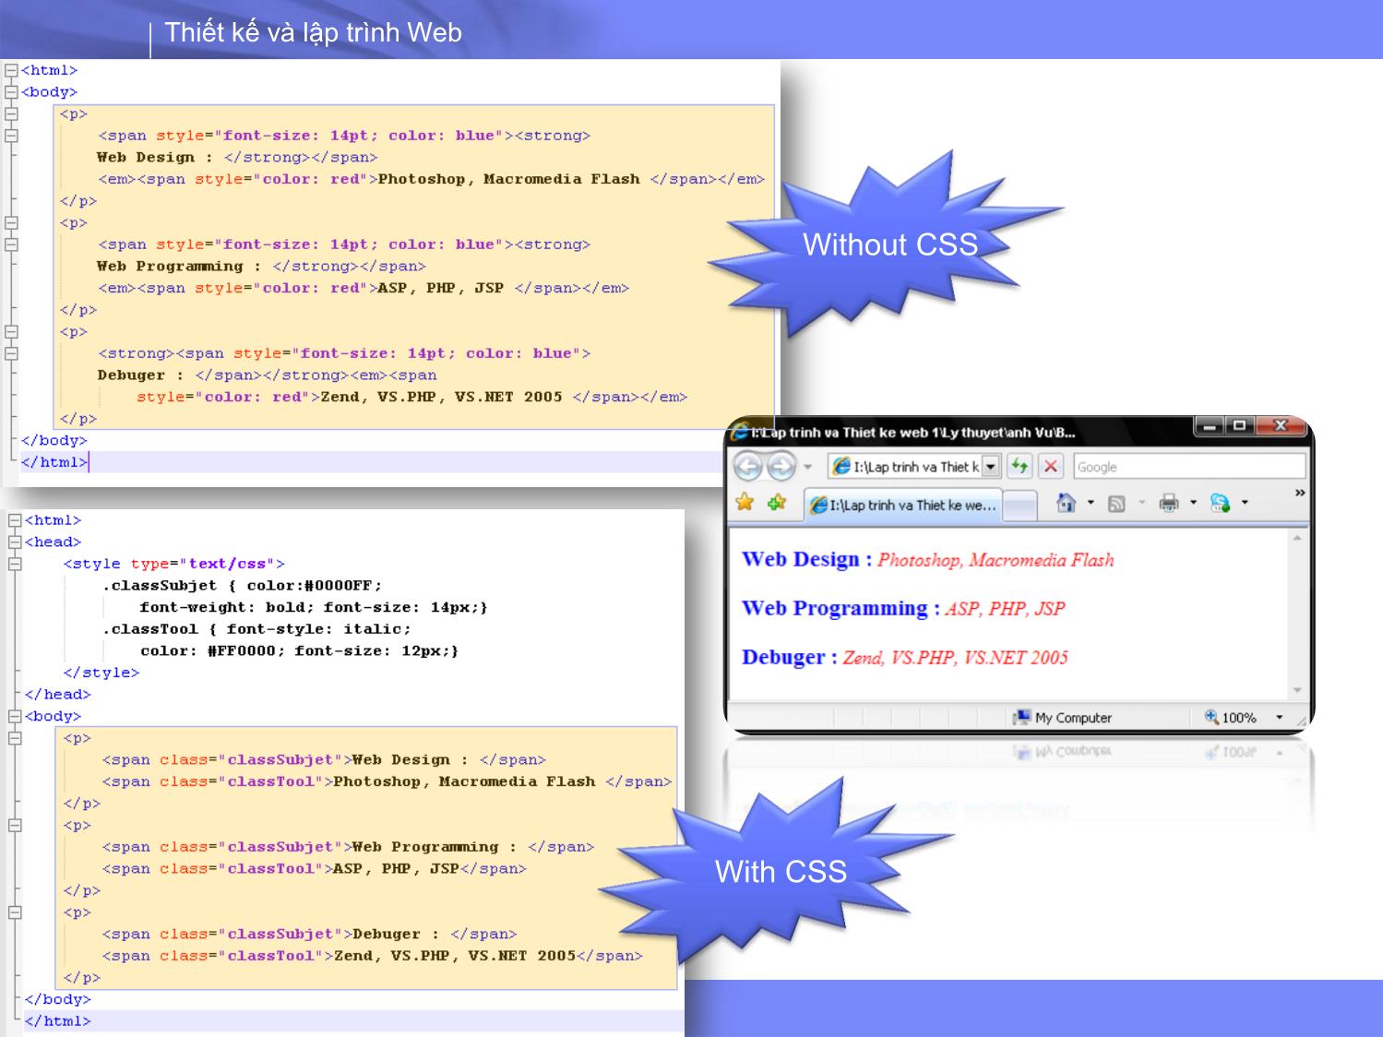The width and height of the screenshot is (1383, 1037).
Task: Click the Print printer icon
Action: 1168,503
